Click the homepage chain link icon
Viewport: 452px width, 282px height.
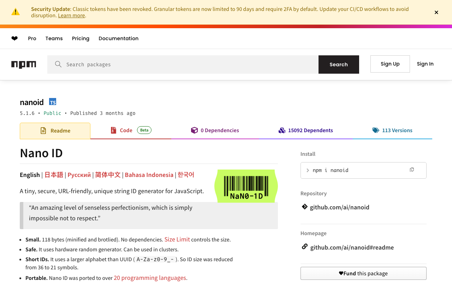click(x=304, y=247)
